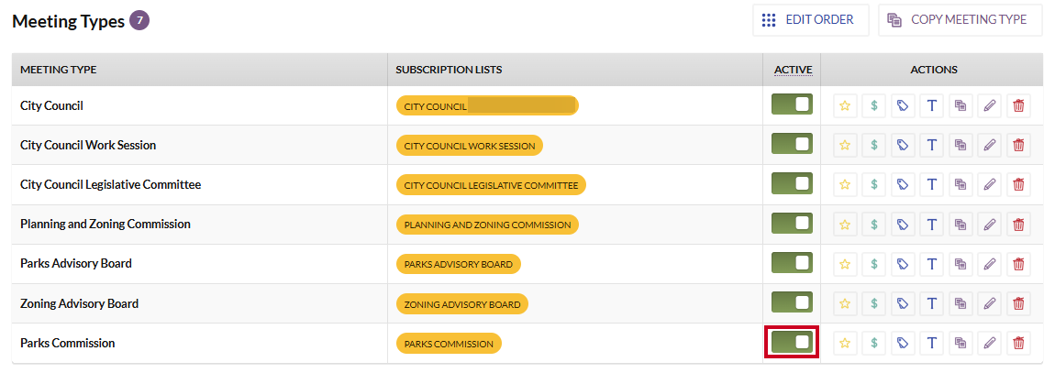The image size is (1055, 384).
Task: Click the star icon for City Council
Action: point(845,105)
